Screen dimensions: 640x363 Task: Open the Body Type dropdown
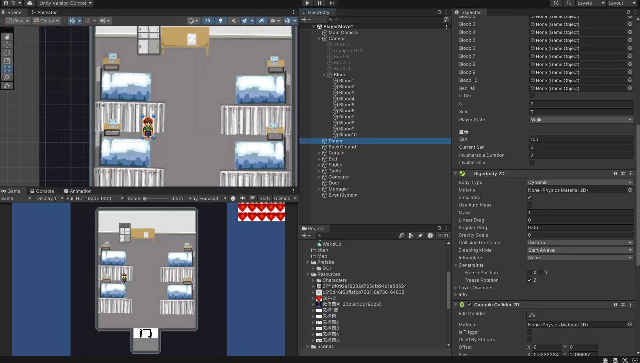[x=580, y=182]
